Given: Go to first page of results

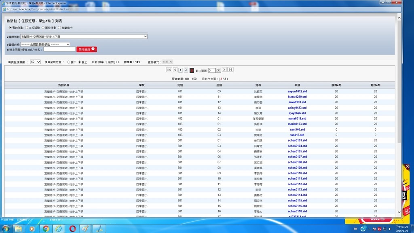Looking at the screenshot, I should click(169, 70).
